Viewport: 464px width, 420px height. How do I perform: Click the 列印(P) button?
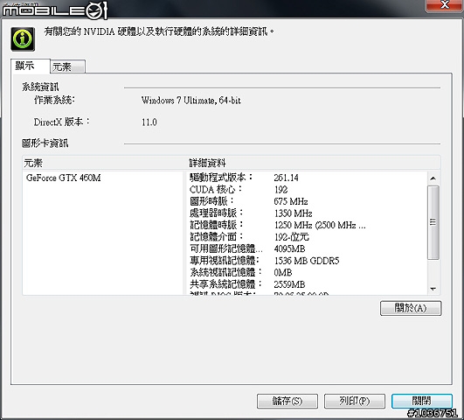(355, 401)
